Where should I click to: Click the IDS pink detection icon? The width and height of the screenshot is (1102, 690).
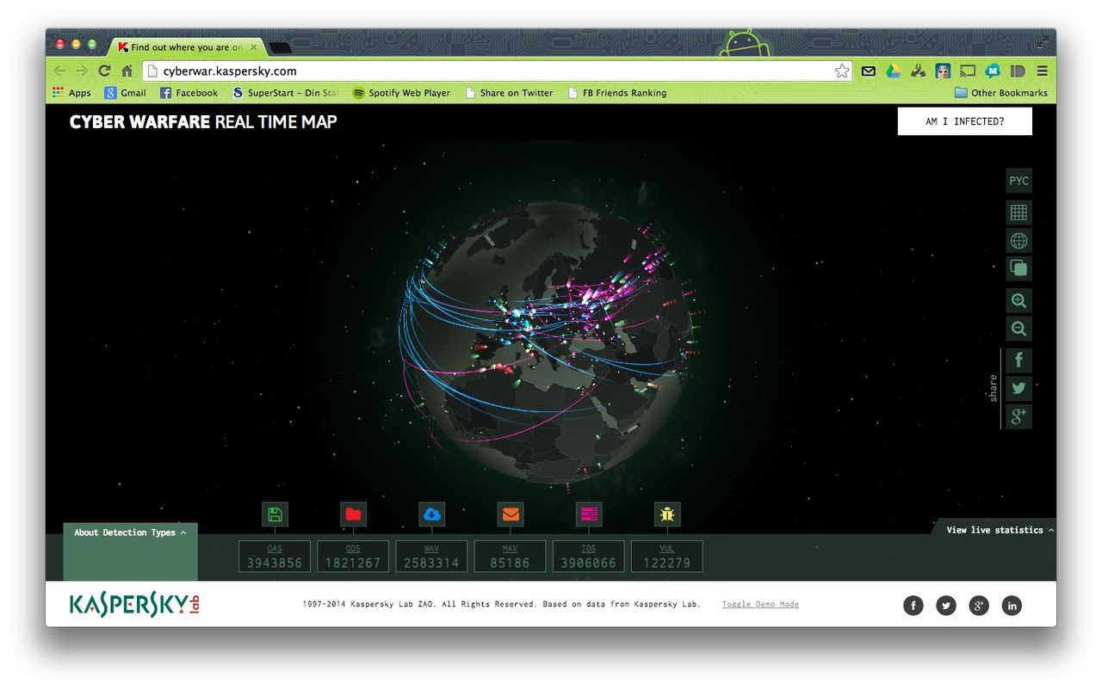[589, 514]
